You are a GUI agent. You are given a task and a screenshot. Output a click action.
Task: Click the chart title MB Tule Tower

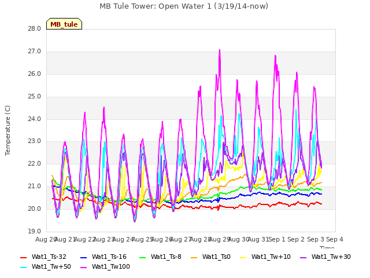tap(184, 6)
